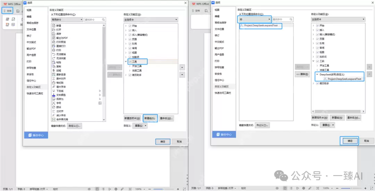Screen dimensions: 375x191
Task: Toggle the 加载项 checkbox in the left dialog
Action: click(130, 57)
